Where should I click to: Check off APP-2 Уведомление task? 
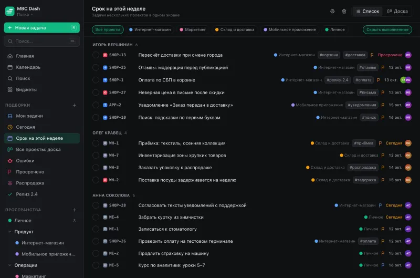(96, 105)
